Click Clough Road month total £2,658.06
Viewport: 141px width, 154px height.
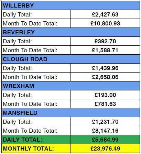105,77
